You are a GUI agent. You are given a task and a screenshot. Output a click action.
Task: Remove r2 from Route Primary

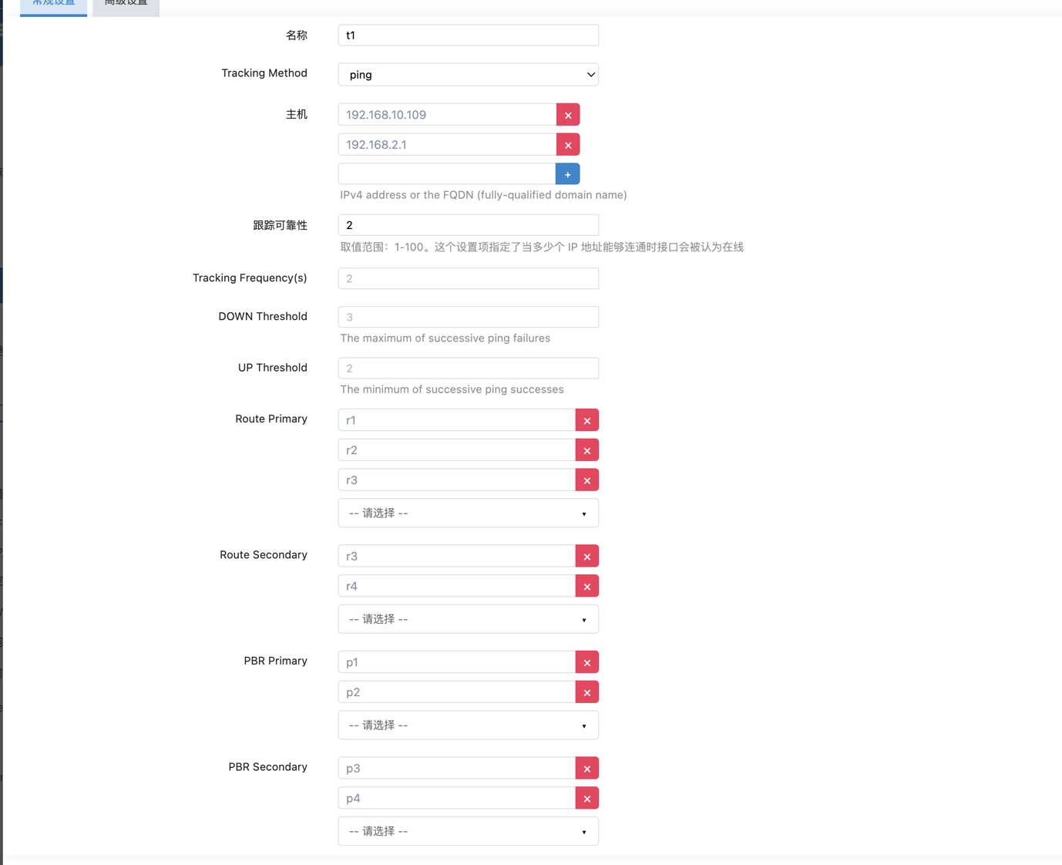click(x=586, y=450)
